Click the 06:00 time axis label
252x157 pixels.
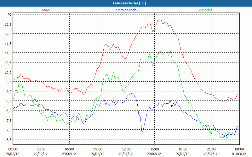[x=69, y=149]
